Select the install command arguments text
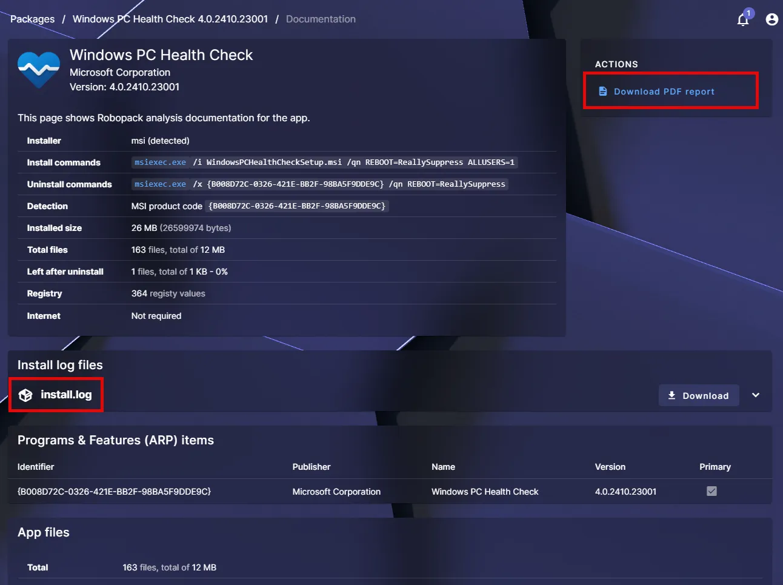 tap(354, 162)
